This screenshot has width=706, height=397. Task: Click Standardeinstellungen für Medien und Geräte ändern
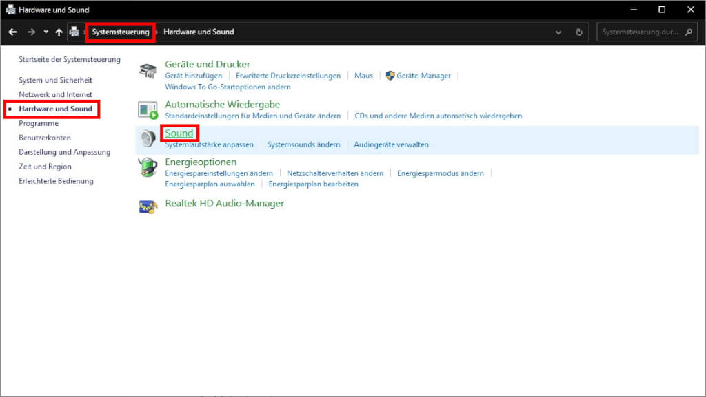coord(253,116)
